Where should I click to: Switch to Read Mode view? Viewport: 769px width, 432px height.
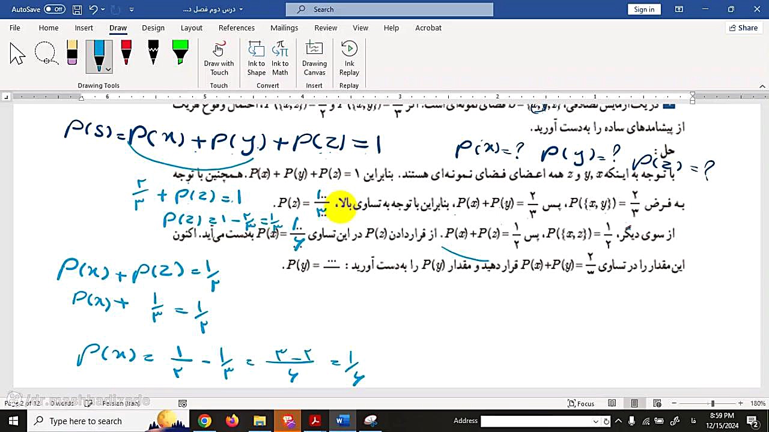click(x=612, y=404)
